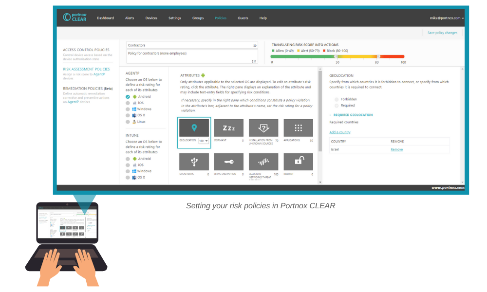Viewport: 487px width, 292px height.
Task: Select Installation From Unknown Sources tile
Action: coord(263,128)
